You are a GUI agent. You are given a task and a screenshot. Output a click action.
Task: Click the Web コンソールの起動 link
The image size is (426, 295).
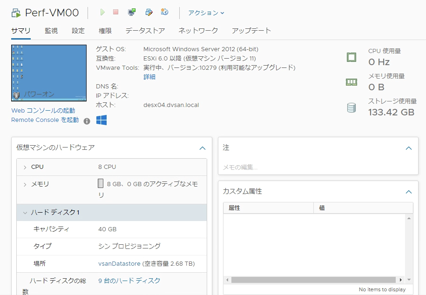click(x=43, y=111)
